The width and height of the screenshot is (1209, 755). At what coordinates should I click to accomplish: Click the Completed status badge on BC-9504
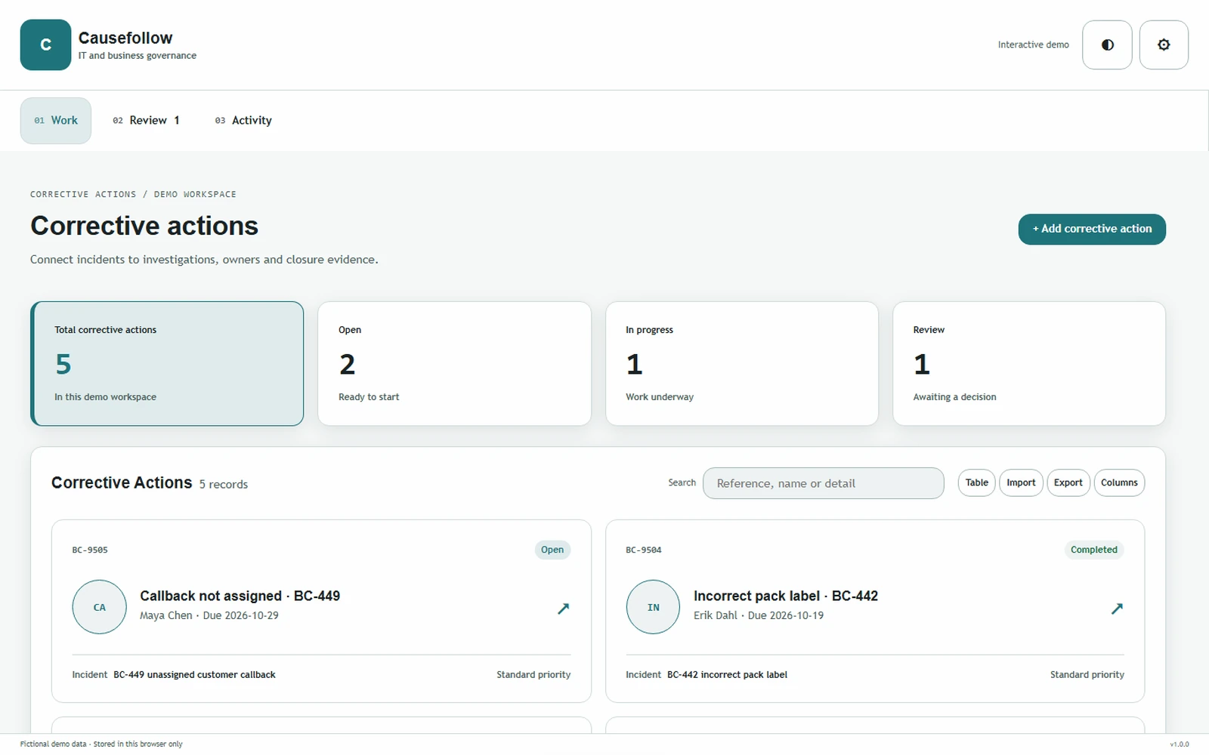coord(1094,550)
